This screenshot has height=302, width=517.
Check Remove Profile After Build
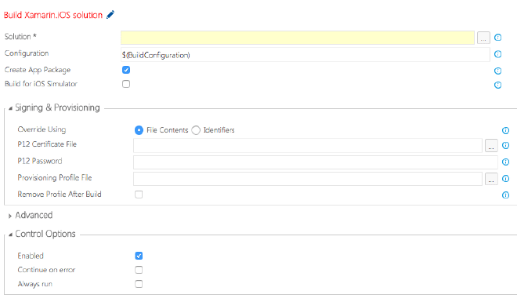[x=139, y=195]
